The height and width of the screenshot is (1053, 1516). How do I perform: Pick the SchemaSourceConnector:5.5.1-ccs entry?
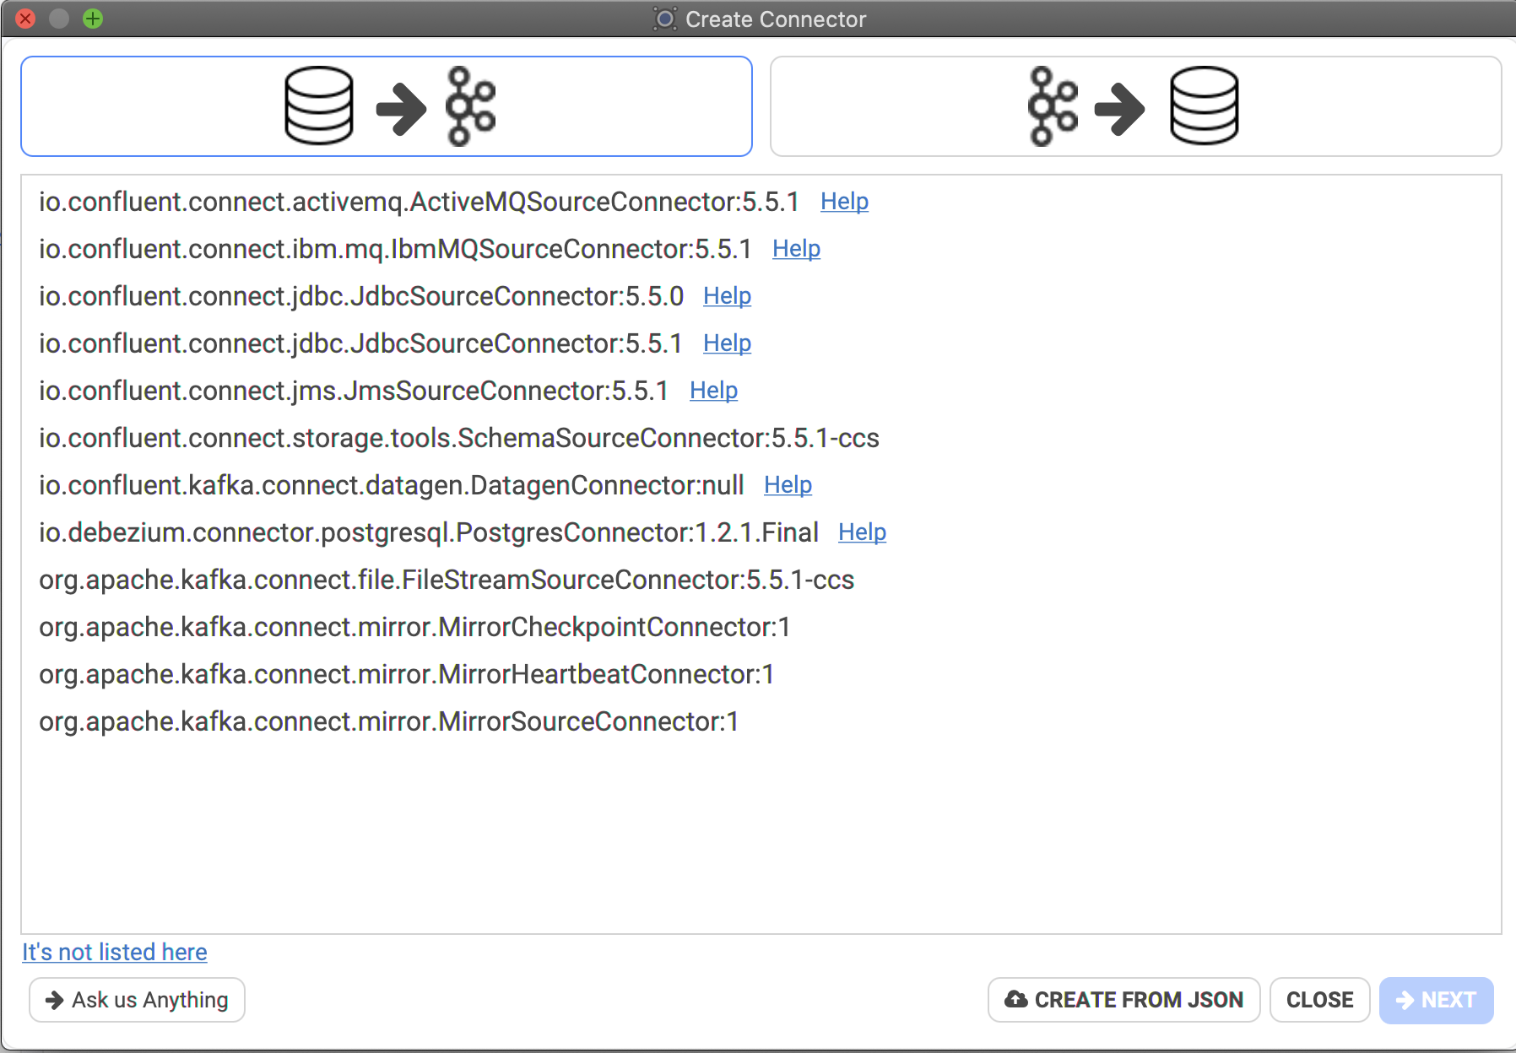tap(459, 438)
